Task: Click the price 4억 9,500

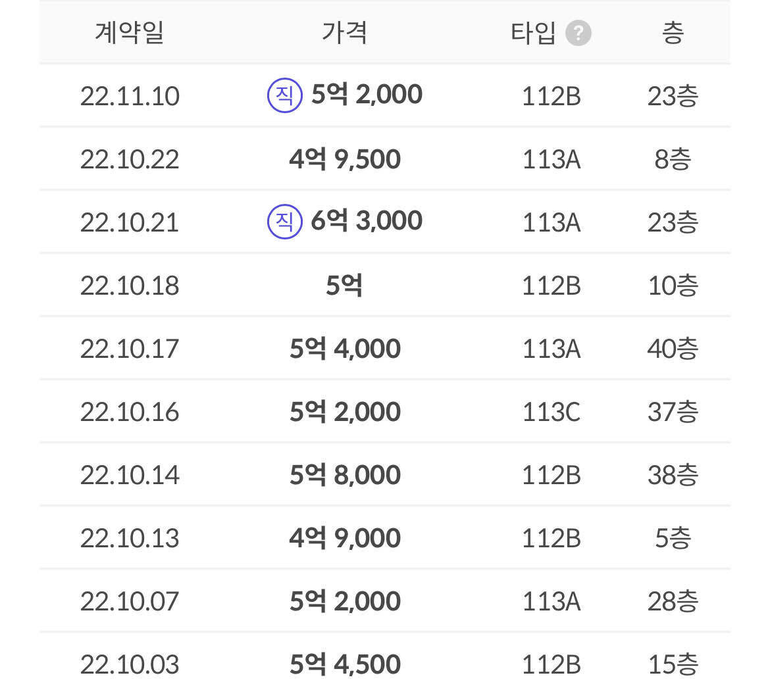Action: 343,158
